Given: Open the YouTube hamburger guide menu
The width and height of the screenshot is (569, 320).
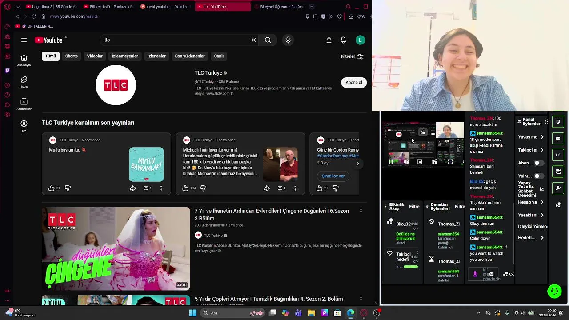Looking at the screenshot, I should [24, 40].
